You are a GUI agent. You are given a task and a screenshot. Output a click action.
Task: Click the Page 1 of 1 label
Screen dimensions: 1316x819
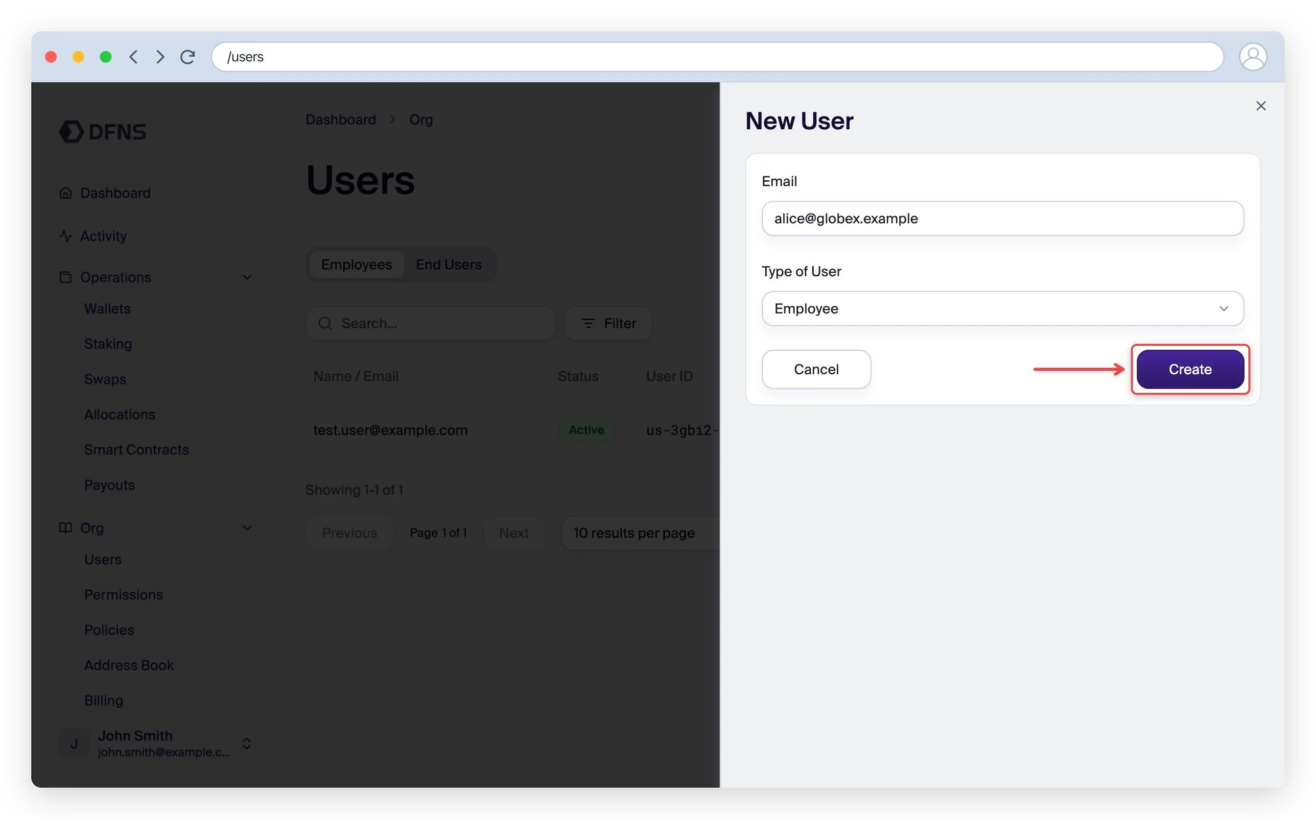pos(438,533)
